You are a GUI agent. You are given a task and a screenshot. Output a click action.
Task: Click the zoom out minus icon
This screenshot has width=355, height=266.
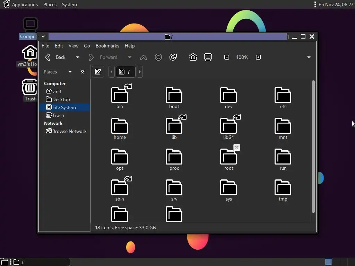[227, 57]
